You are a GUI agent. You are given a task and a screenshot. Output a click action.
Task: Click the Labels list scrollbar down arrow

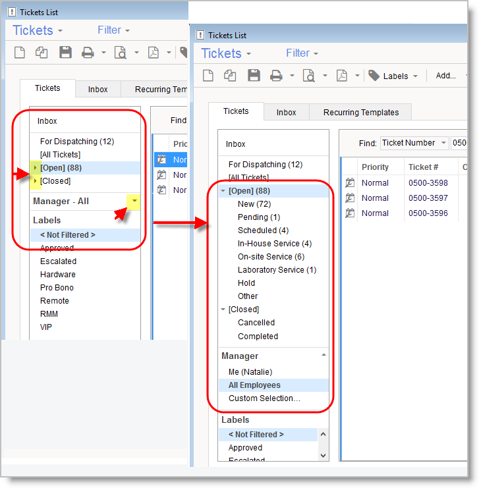[x=323, y=455]
